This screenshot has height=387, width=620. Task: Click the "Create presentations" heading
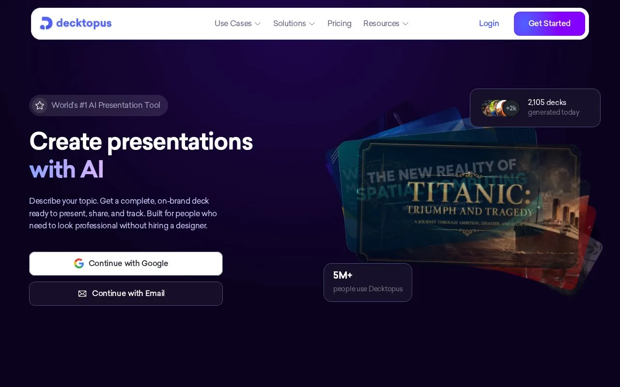pos(141,141)
